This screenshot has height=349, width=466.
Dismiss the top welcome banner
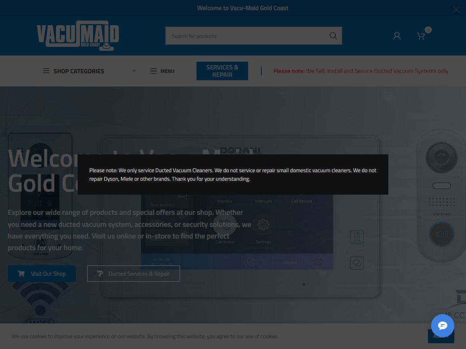(456, 10)
